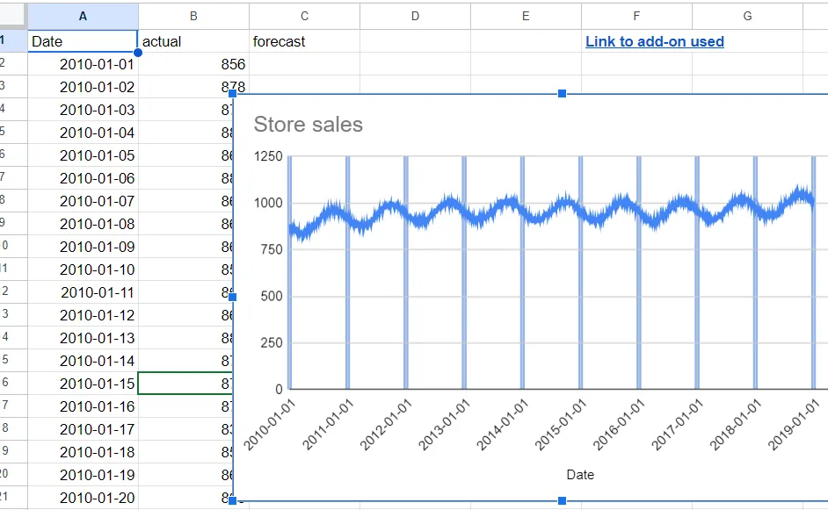Click the chart's top-center selection handle
Screen dimensions: 828x510
click(562, 93)
